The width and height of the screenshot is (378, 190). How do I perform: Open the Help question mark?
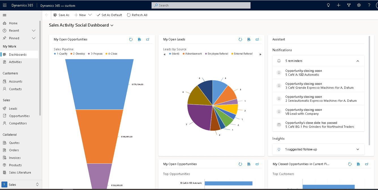click(369, 5)
